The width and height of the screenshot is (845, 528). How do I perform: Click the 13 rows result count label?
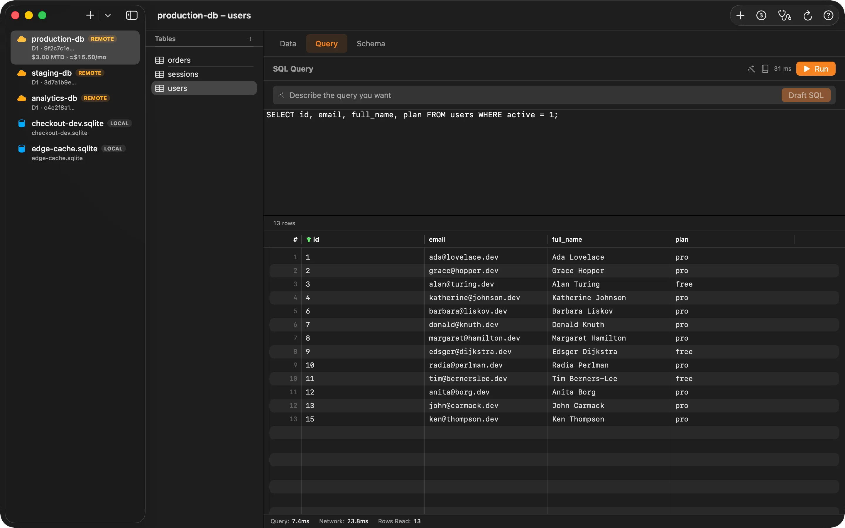(284, 223)
